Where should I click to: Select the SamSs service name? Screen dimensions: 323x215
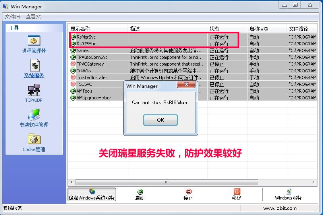[83, 50]
